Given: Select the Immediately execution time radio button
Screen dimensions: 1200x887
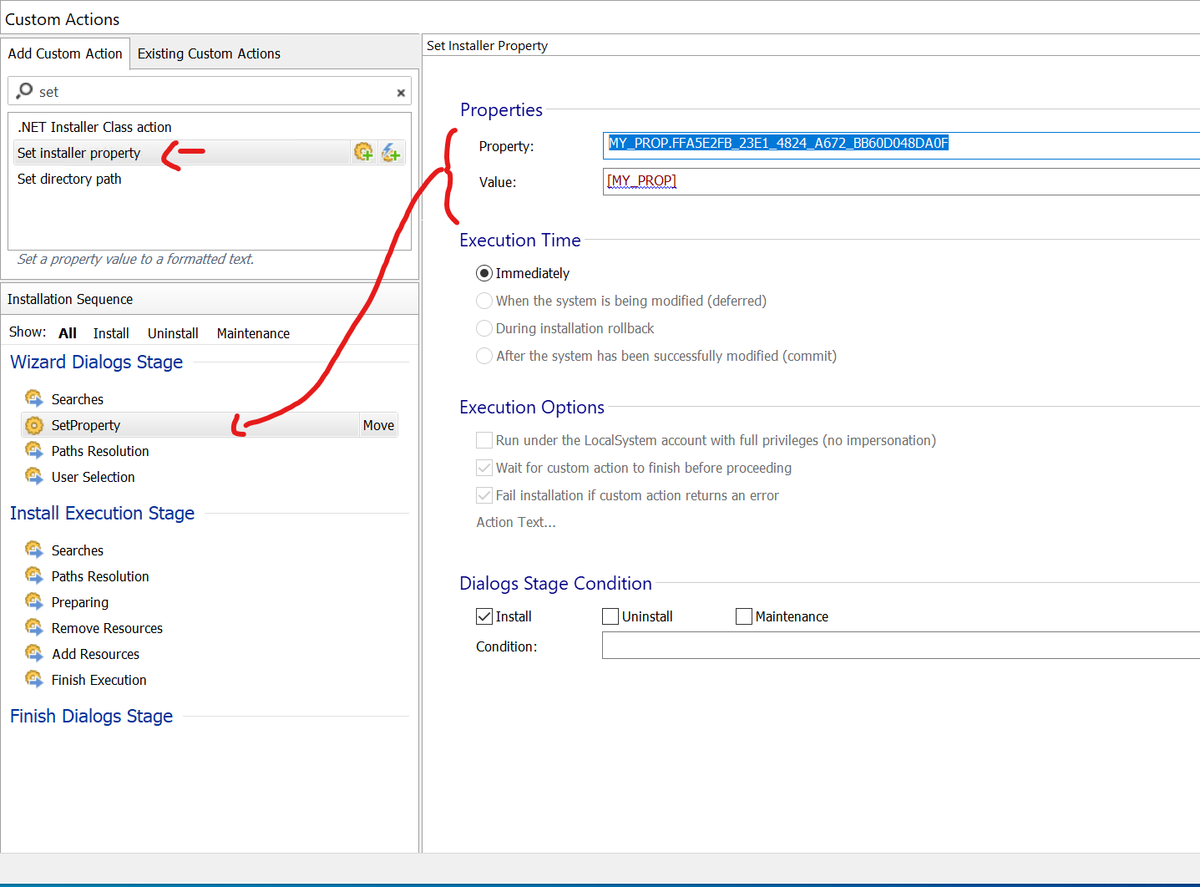Looking at the screenshot, I should point(484,273).
